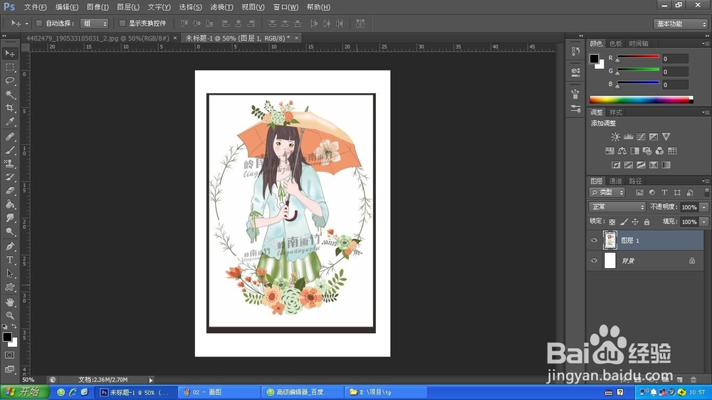Image resolution: width=712 pixels, height=400 pixels.
Task: Select the Zoom tool
Action: [10, 315]
